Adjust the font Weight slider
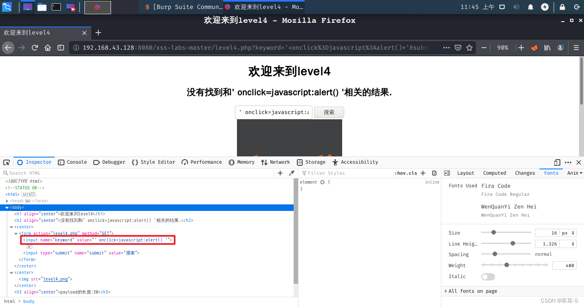 515,265
